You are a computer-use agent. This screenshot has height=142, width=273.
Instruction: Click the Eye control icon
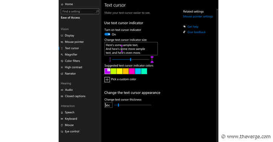tap(62, 132)
